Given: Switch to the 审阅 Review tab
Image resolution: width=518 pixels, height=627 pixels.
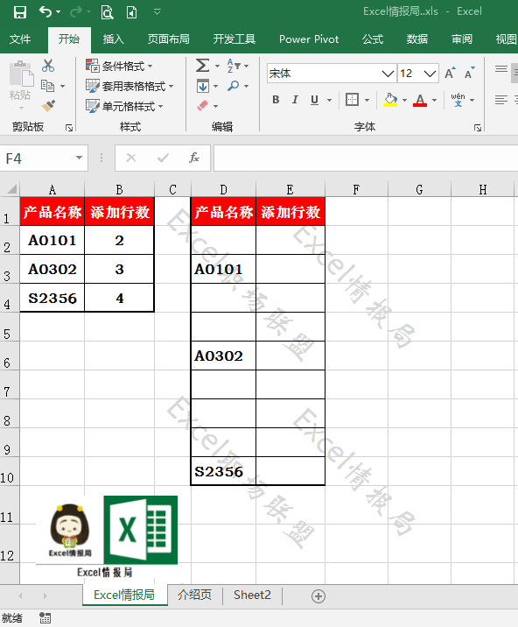Looking at the screenshot, I should point(462,39).
